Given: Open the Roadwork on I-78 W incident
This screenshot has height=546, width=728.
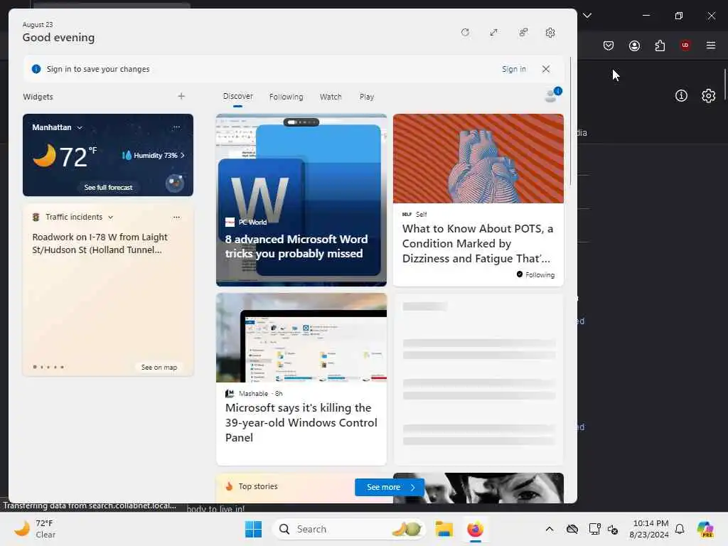Looking at the screenshot, I should point(100,243).
